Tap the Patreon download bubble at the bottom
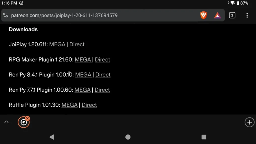This screenshot has height=144, width=256. 23,122
